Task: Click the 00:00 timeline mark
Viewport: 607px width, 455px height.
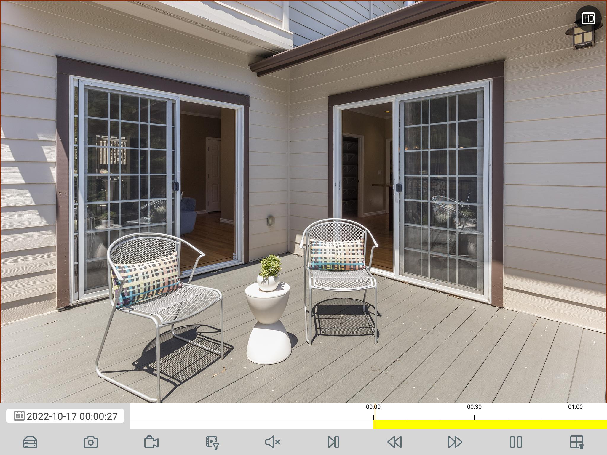Action: [x=373, y=407]
